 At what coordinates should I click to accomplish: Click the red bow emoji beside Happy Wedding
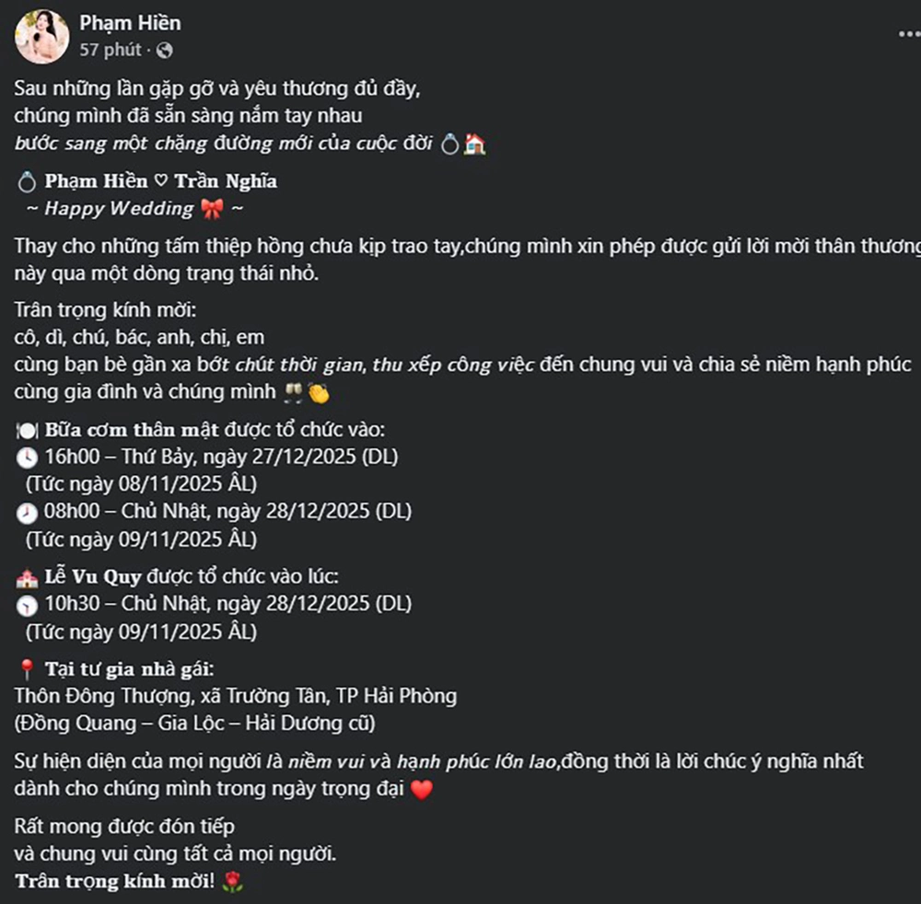211,209
